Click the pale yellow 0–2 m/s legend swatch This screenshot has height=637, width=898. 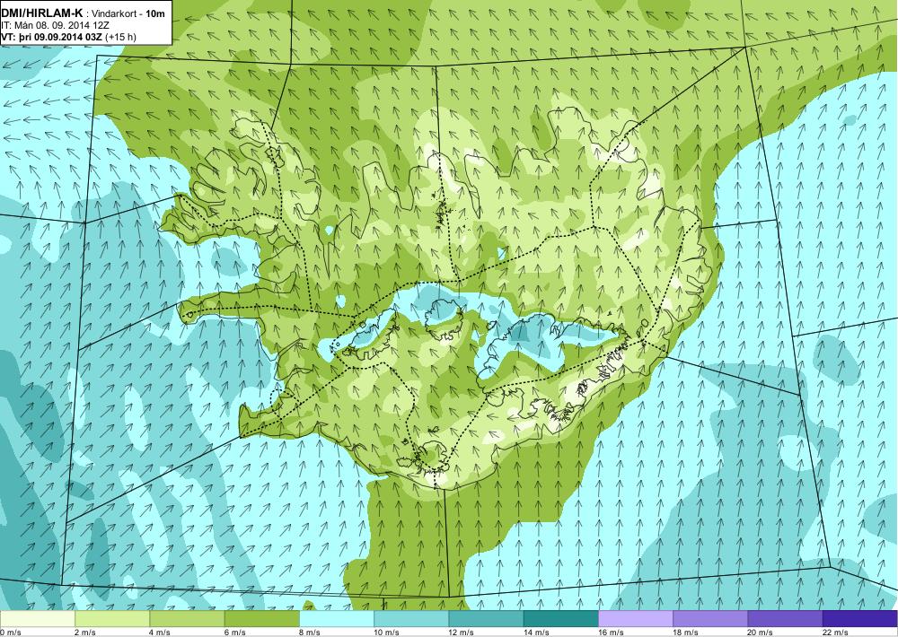coord(37,619)
